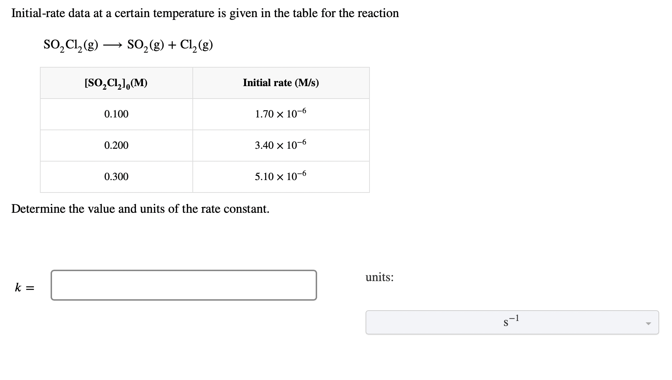
Task: Click the 0.100 concentration cell
Action: tap(116, 114)
